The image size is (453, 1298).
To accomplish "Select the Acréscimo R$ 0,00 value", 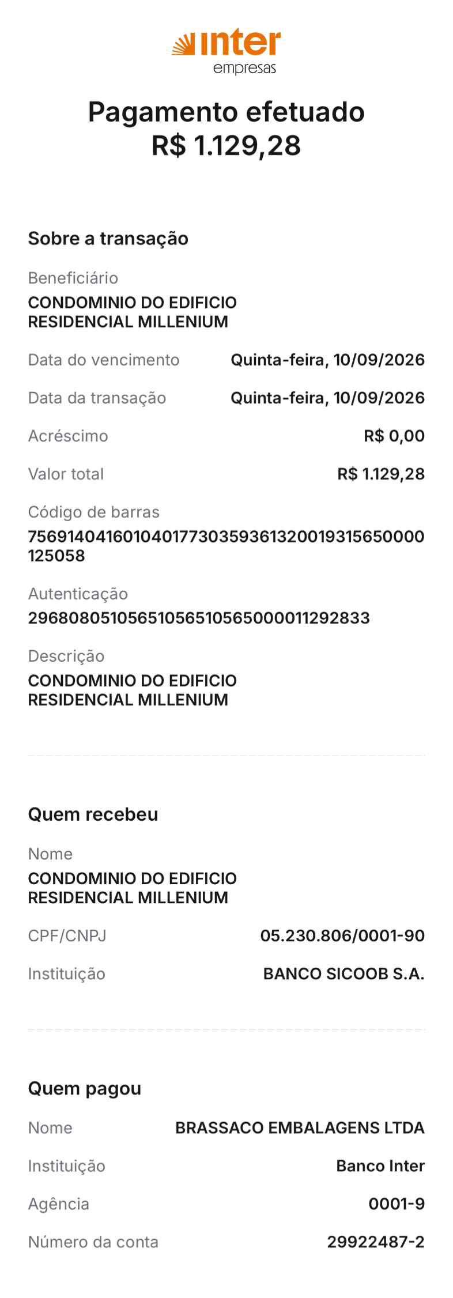I will pyautogui.click(x=394, y=436).
